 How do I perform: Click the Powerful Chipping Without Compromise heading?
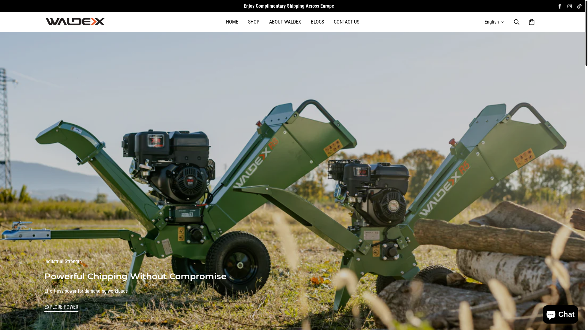coord(135,276)
